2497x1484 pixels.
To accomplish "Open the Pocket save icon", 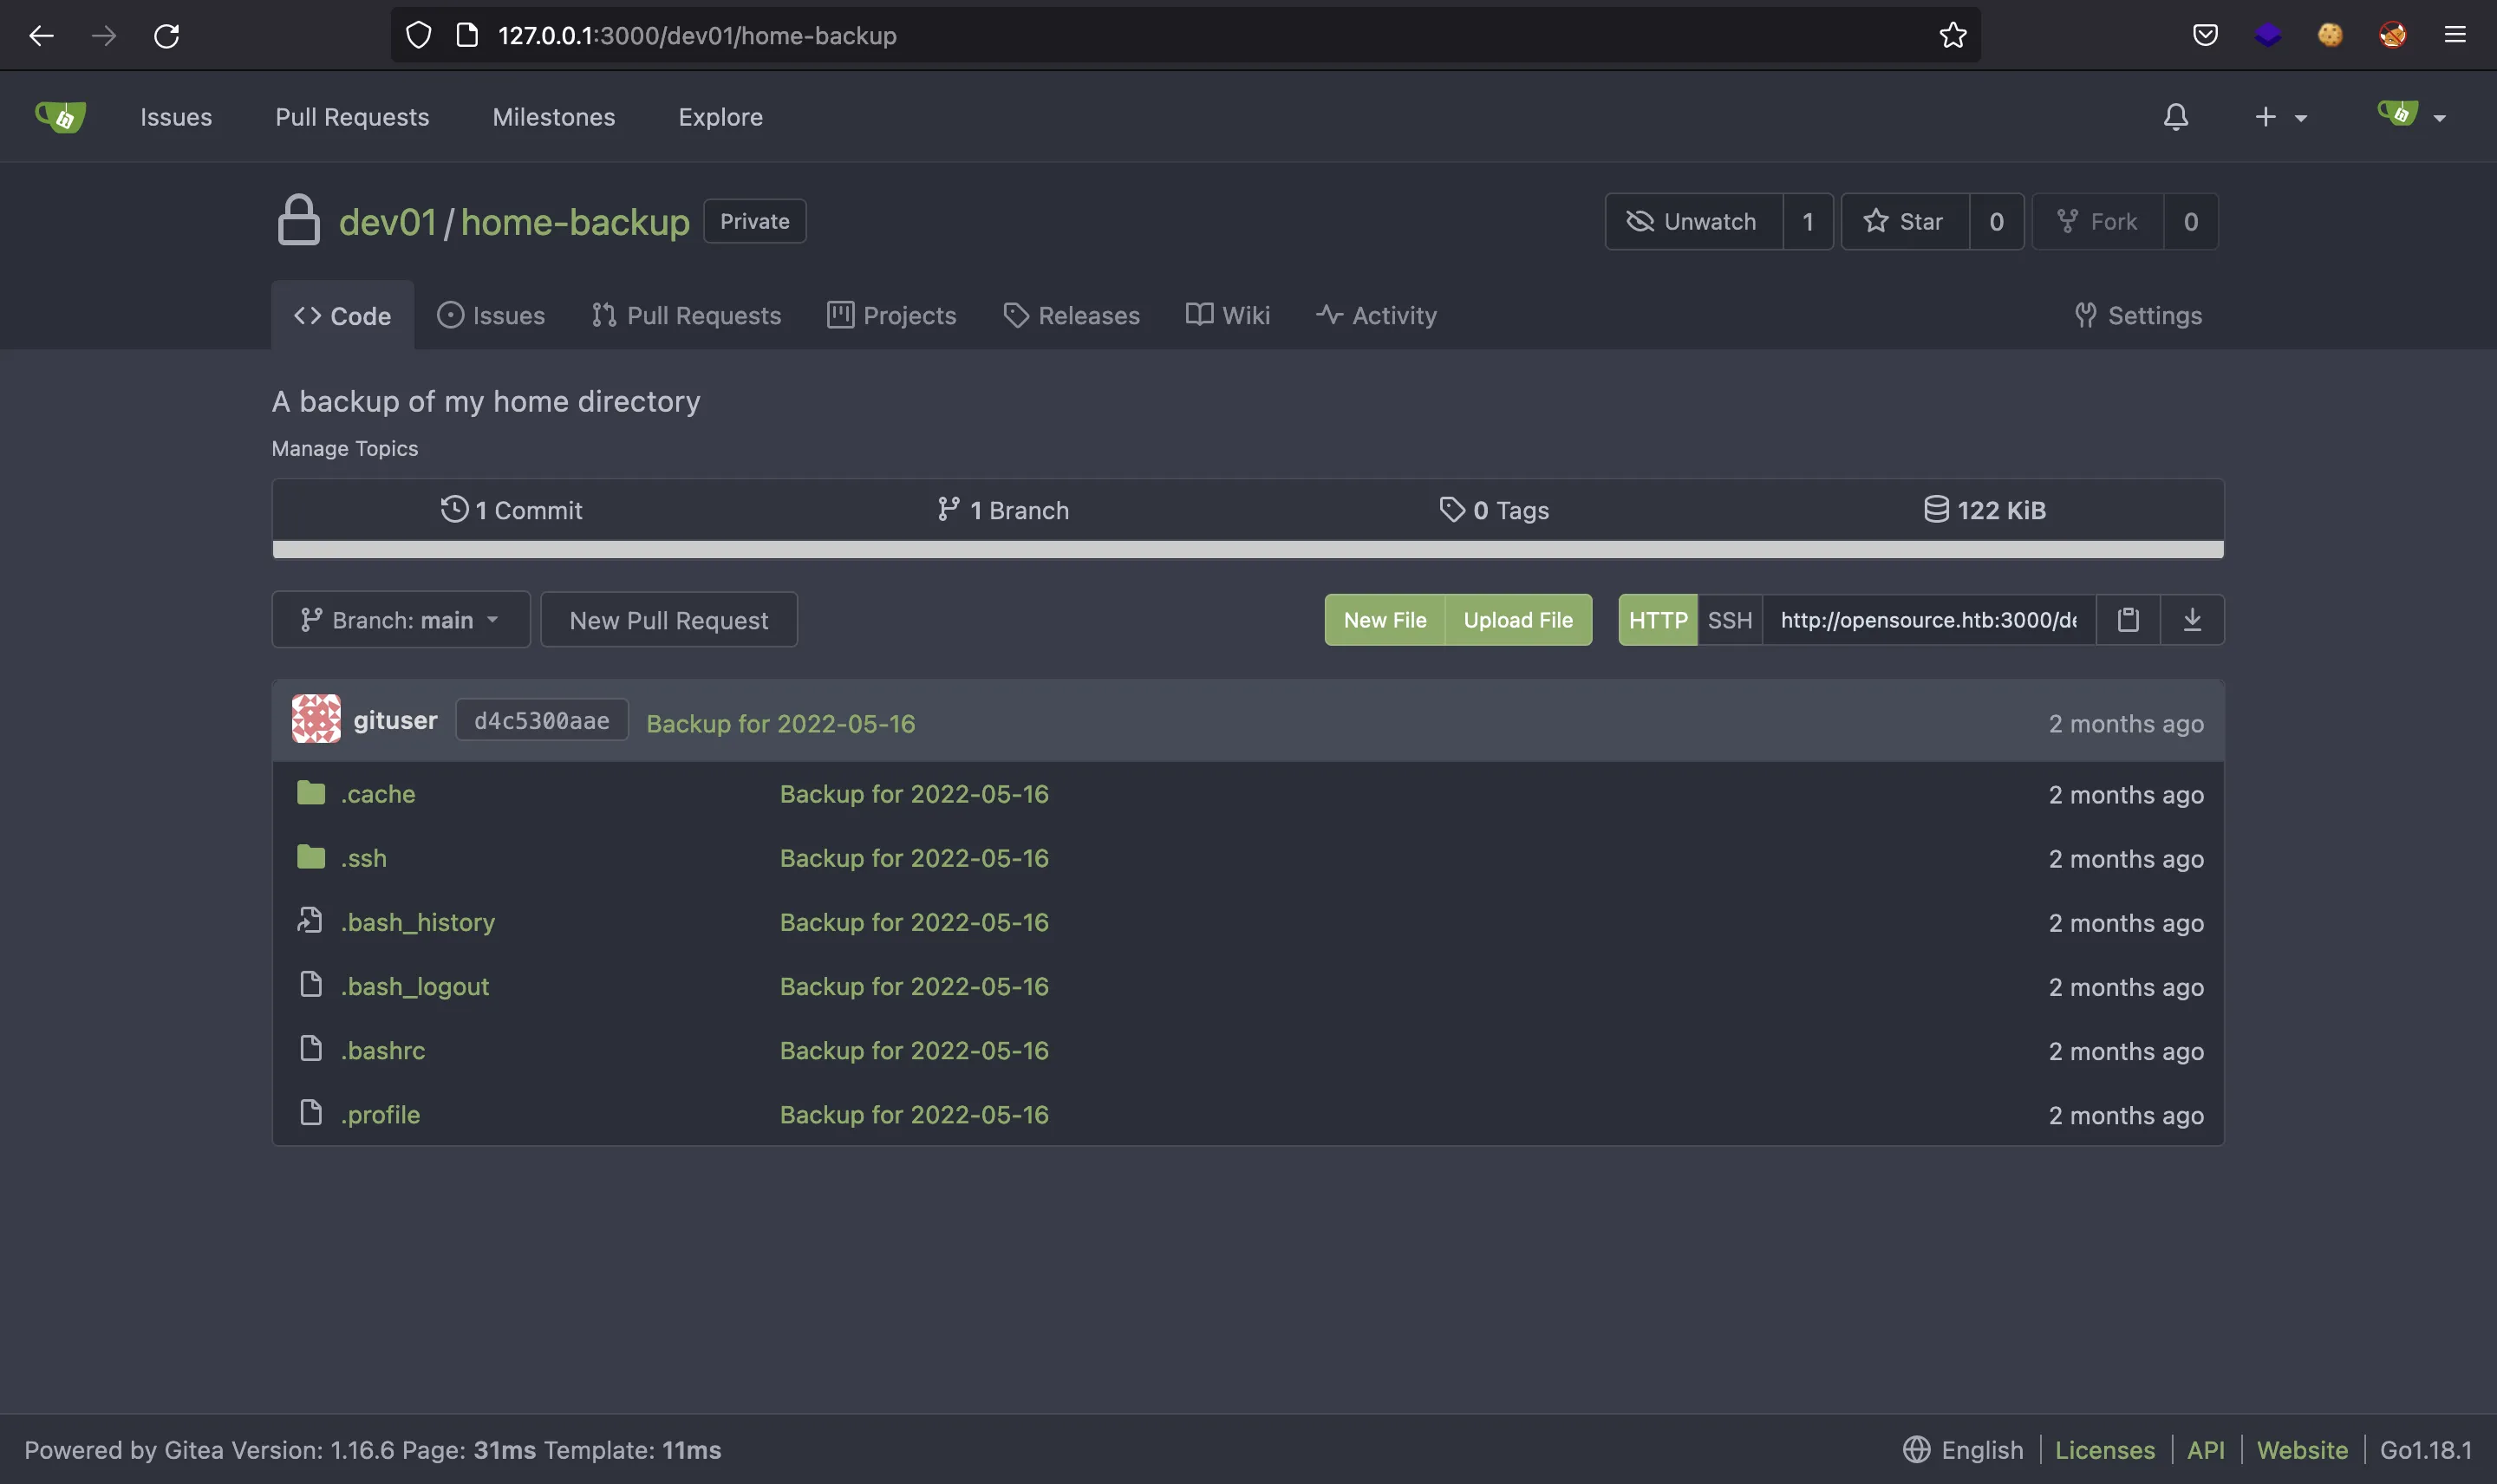I will pos(2205,35).
